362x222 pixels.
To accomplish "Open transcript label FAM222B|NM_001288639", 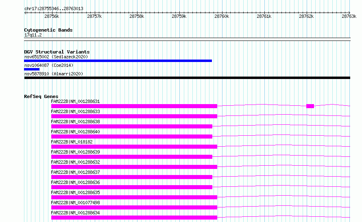I will coord(75,152).
